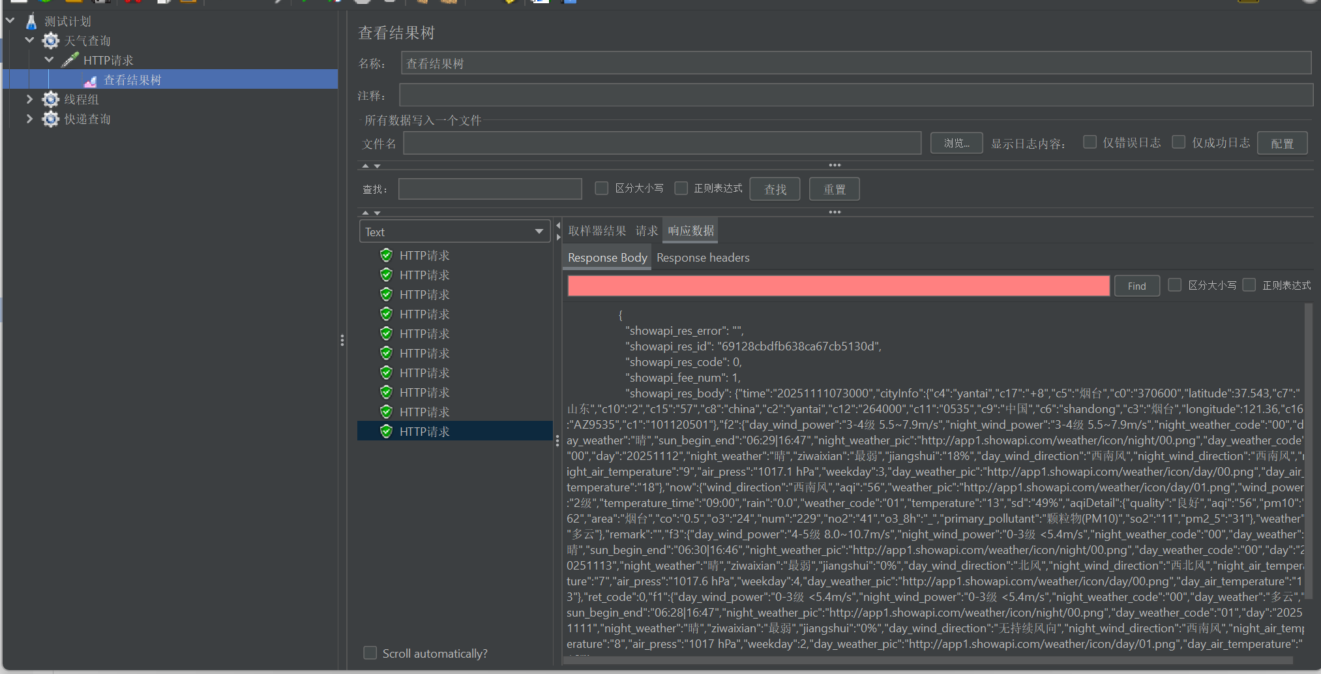Select the 快递查询 tree item
The image size is (1321, 674).
(87, 119)
